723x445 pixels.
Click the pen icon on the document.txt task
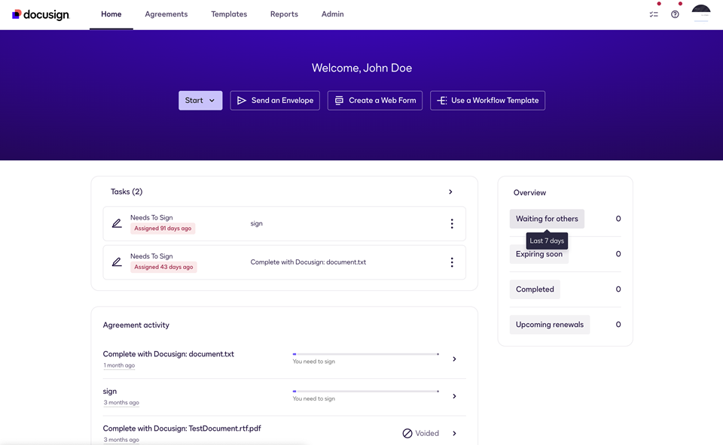point(117,262)
